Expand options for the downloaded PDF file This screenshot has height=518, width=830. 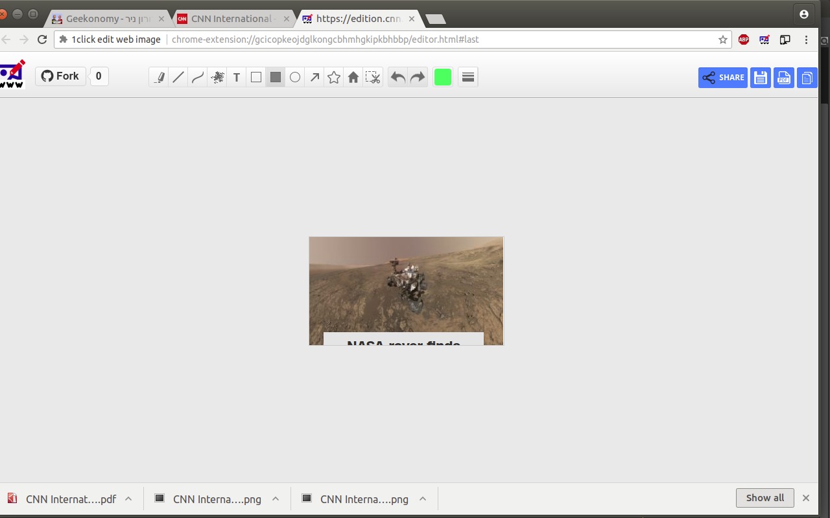[x=128, y=499]
